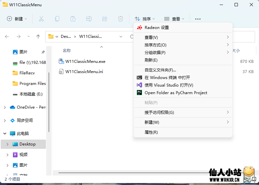Click the Delete trash icon
The image size is (259, 185).
pos(120,19)
